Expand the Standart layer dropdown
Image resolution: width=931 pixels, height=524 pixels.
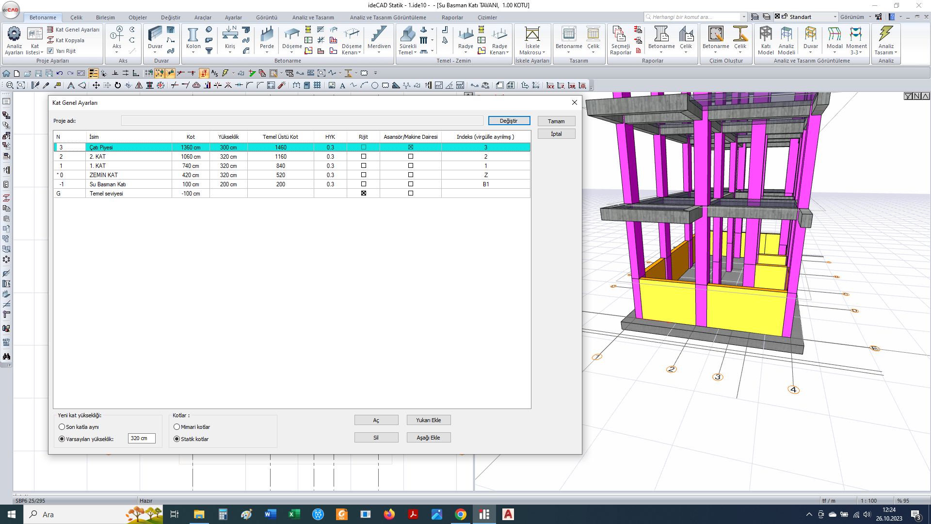(835, 17)
